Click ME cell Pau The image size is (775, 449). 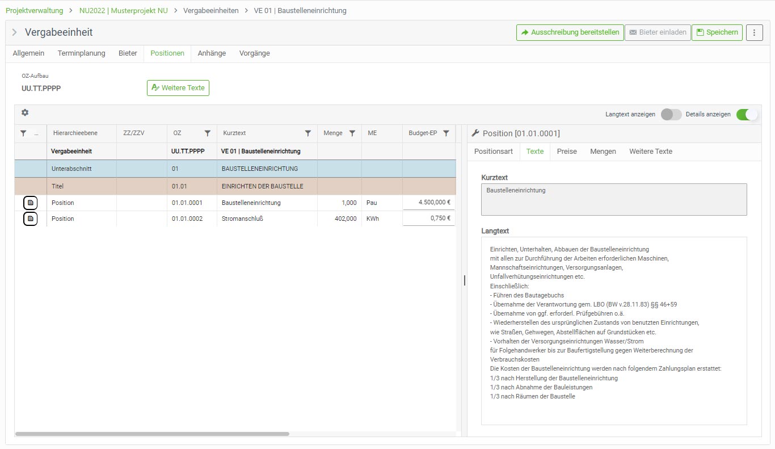pyautogui.click(x=382, y=203)
